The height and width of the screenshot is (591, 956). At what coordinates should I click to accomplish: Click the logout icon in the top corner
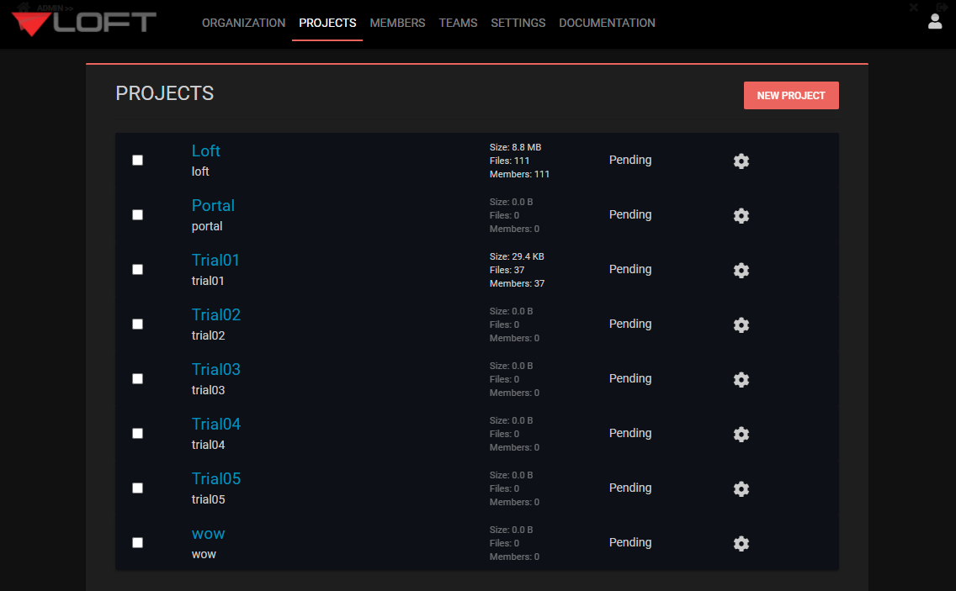[x=941, y=7]
